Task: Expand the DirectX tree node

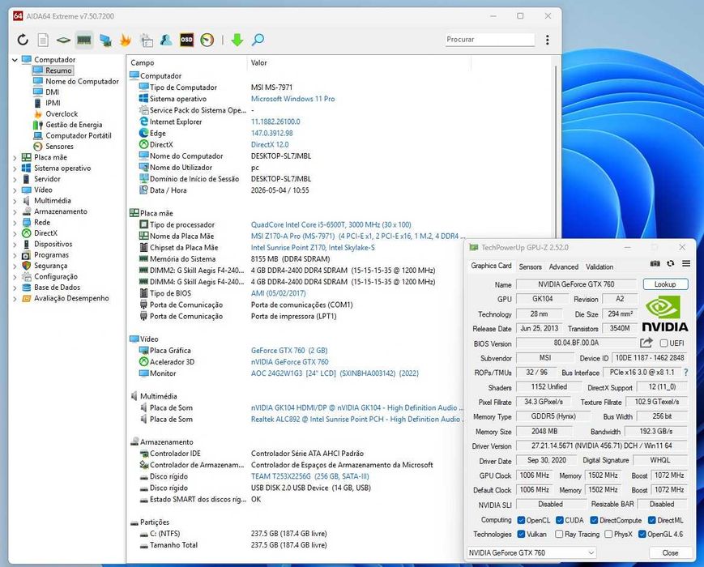Action: tap(15, 233)
